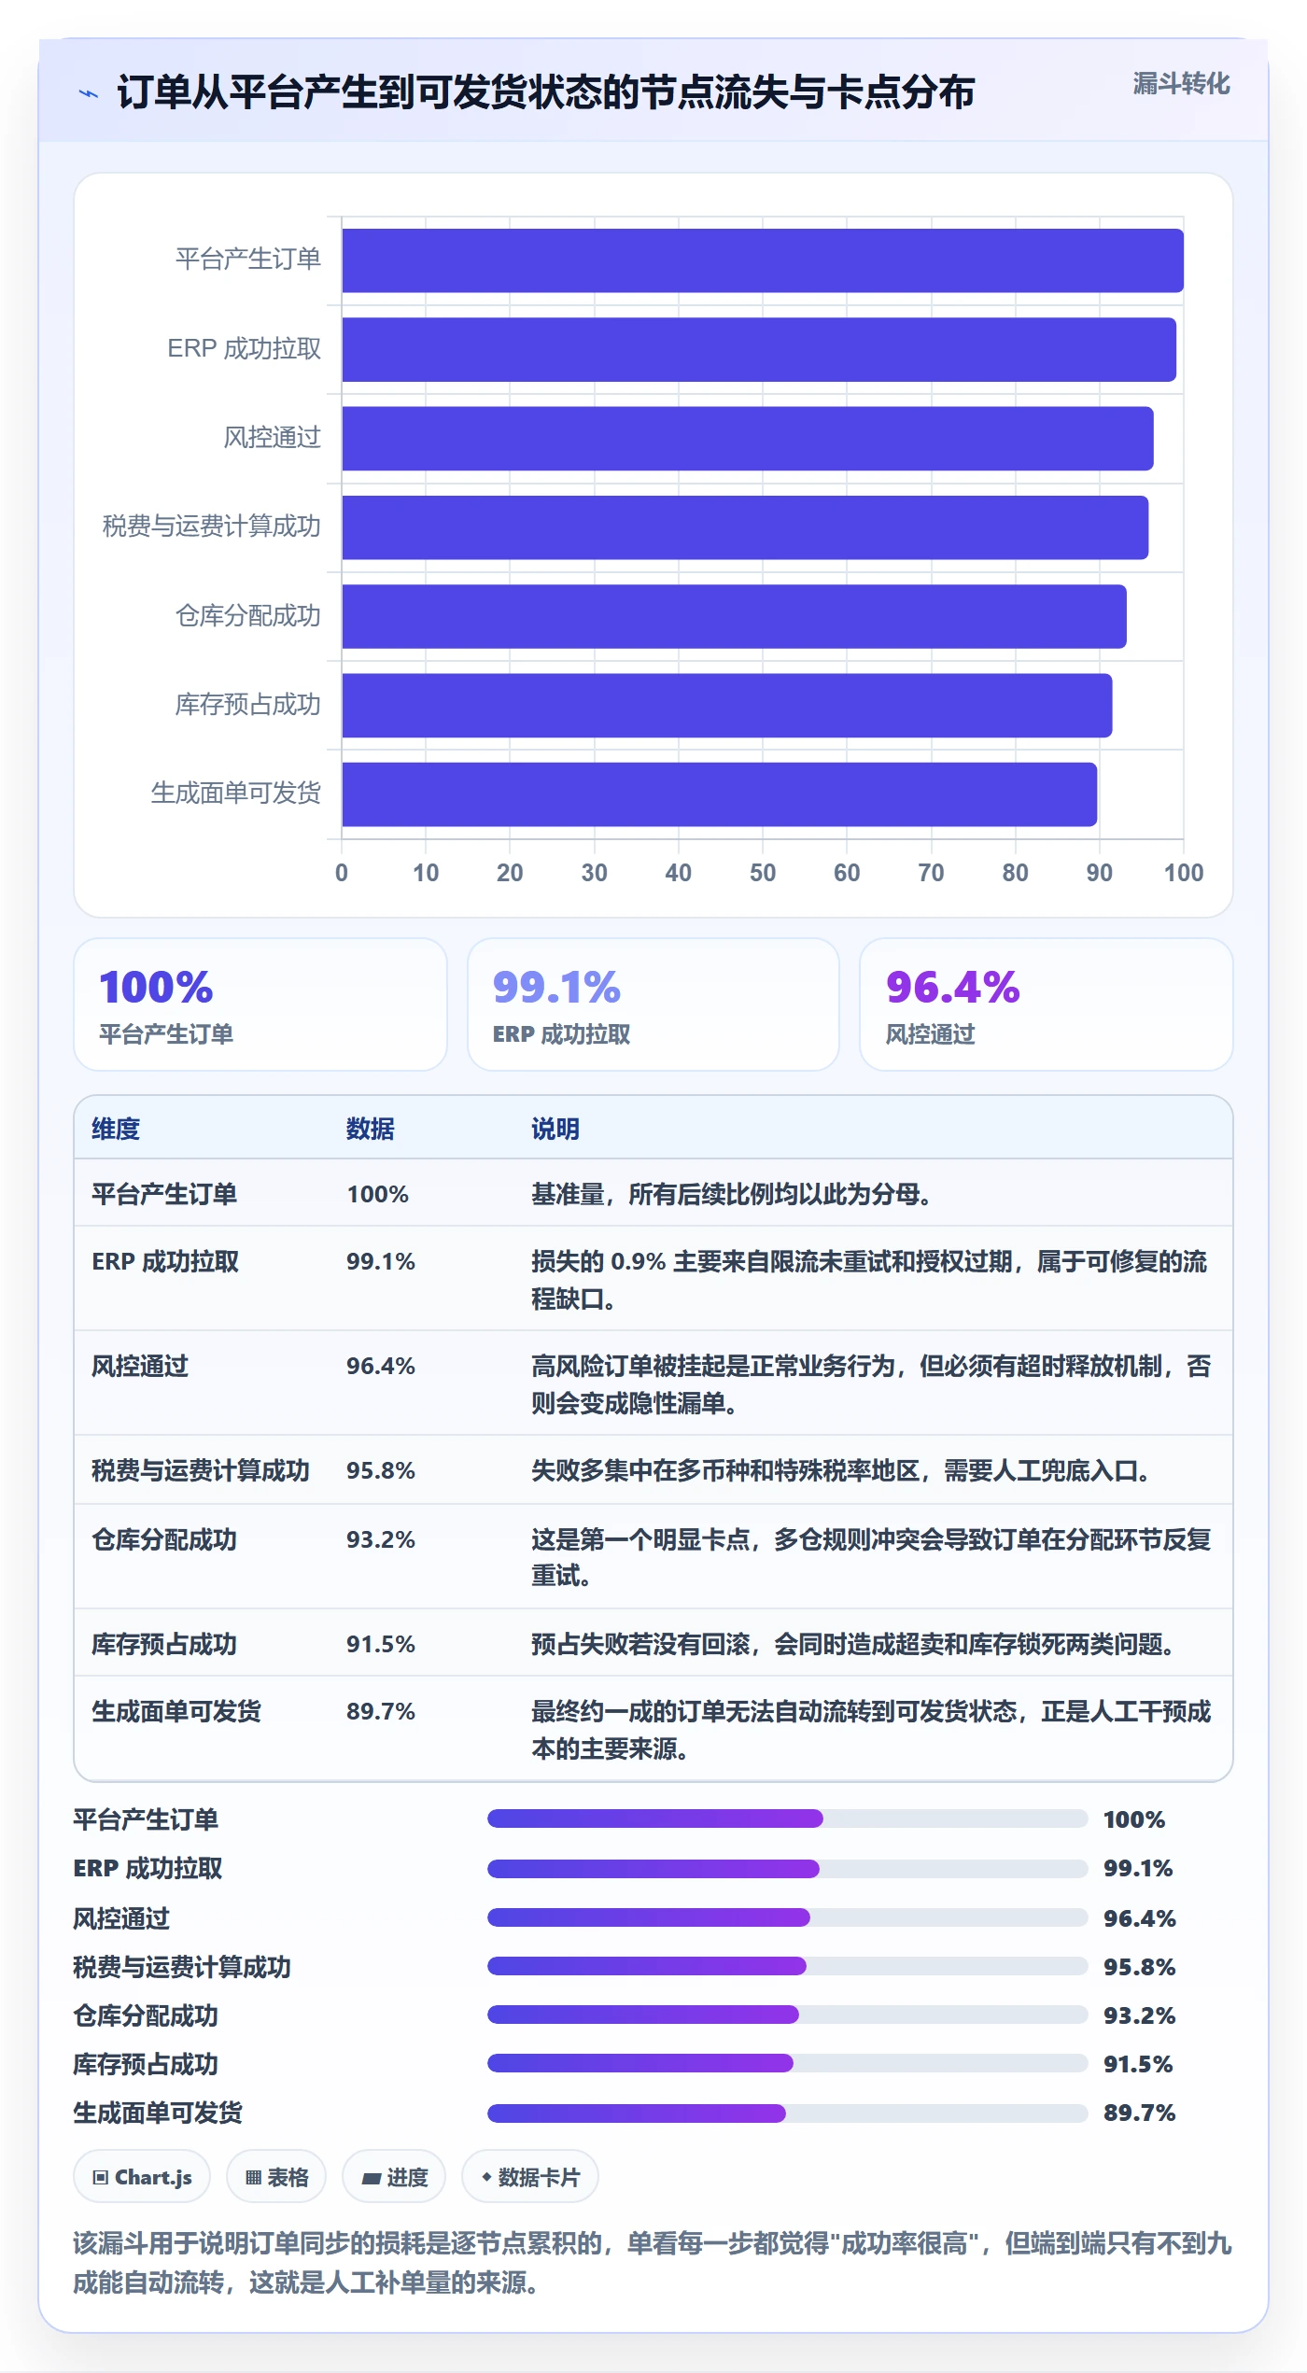Click the 平台产生订单 bar in the chart
The height and width of the screenshot is (2373, 1307).
(x=763, y=260)
